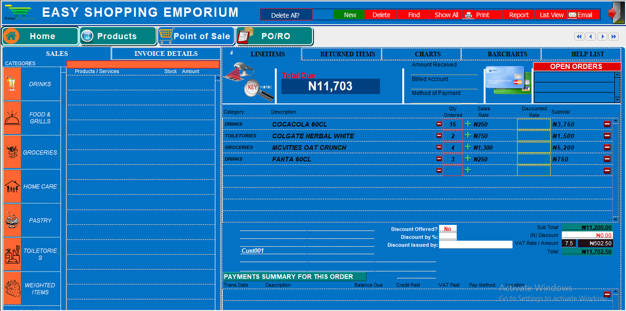The height and width of the screenshot is (311, 626).
Task: Click the Weighted Items strawberry icon
Action: [x=11, y=289]
